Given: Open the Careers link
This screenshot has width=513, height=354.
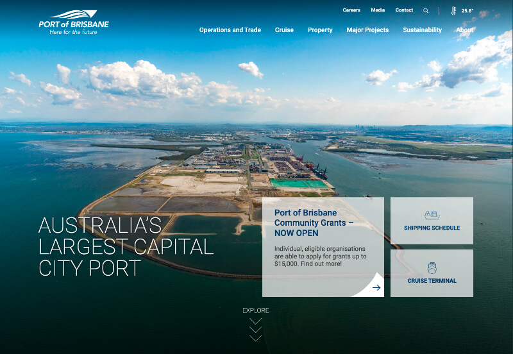Looking at the screenshot, I should click(351, 10).
